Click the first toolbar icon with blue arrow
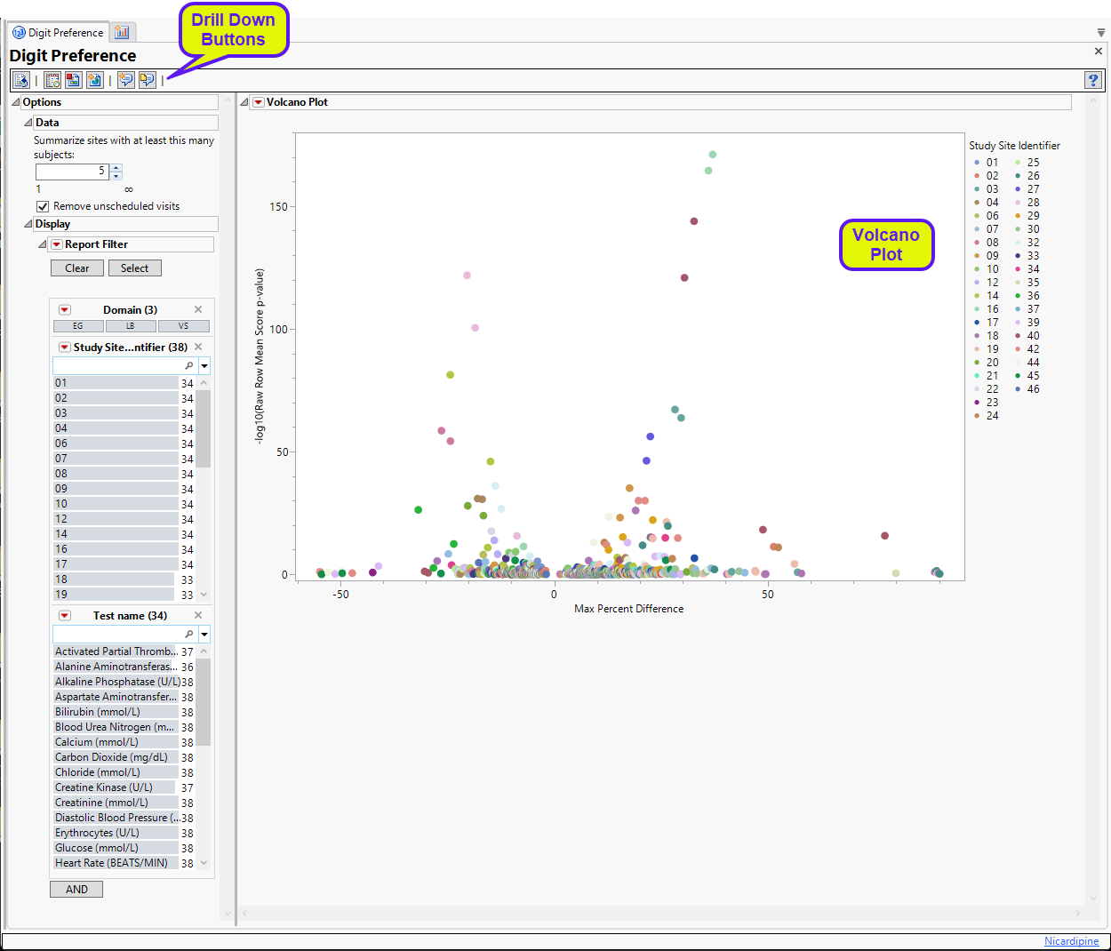Viewport: 1111px width, 951px height. coord(21,80)
